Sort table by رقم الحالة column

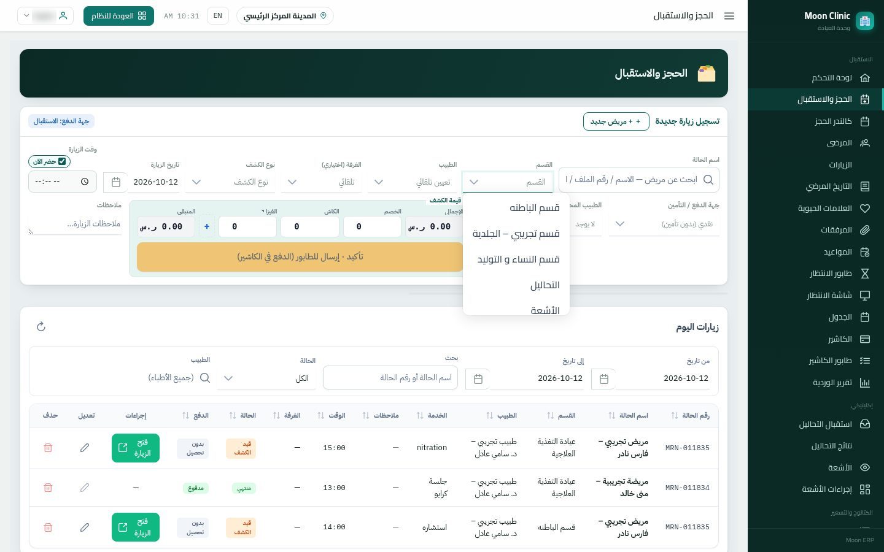click(675, 416)
